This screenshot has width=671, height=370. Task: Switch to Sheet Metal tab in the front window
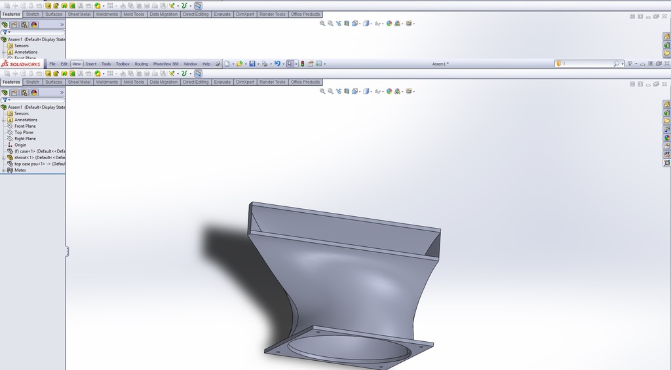click(x=79, y=82)
